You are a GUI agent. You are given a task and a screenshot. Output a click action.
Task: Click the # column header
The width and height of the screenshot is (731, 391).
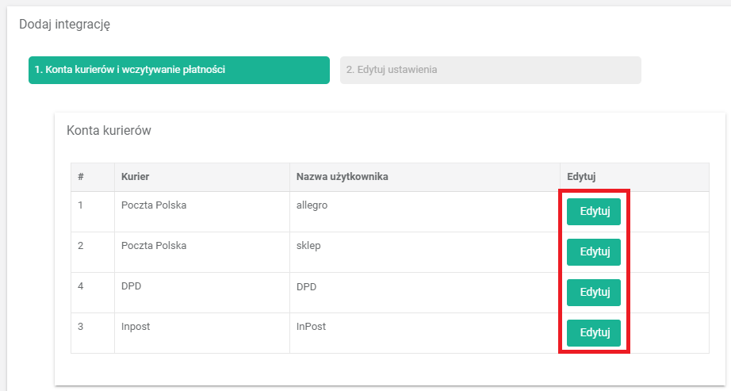click(x=81, y=177)
